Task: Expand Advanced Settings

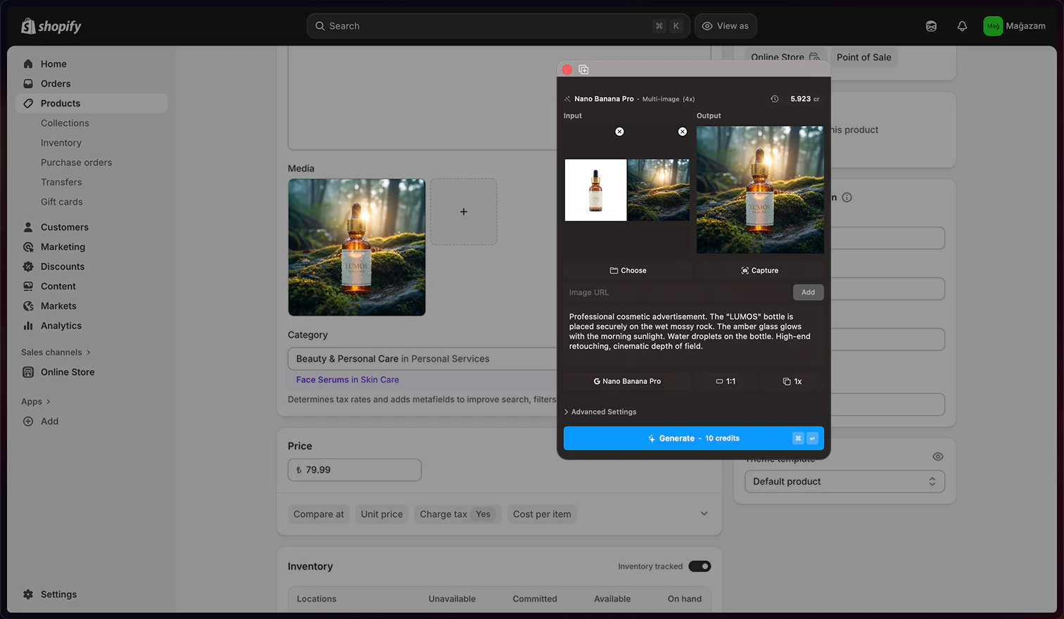Action: coord(600,411)
